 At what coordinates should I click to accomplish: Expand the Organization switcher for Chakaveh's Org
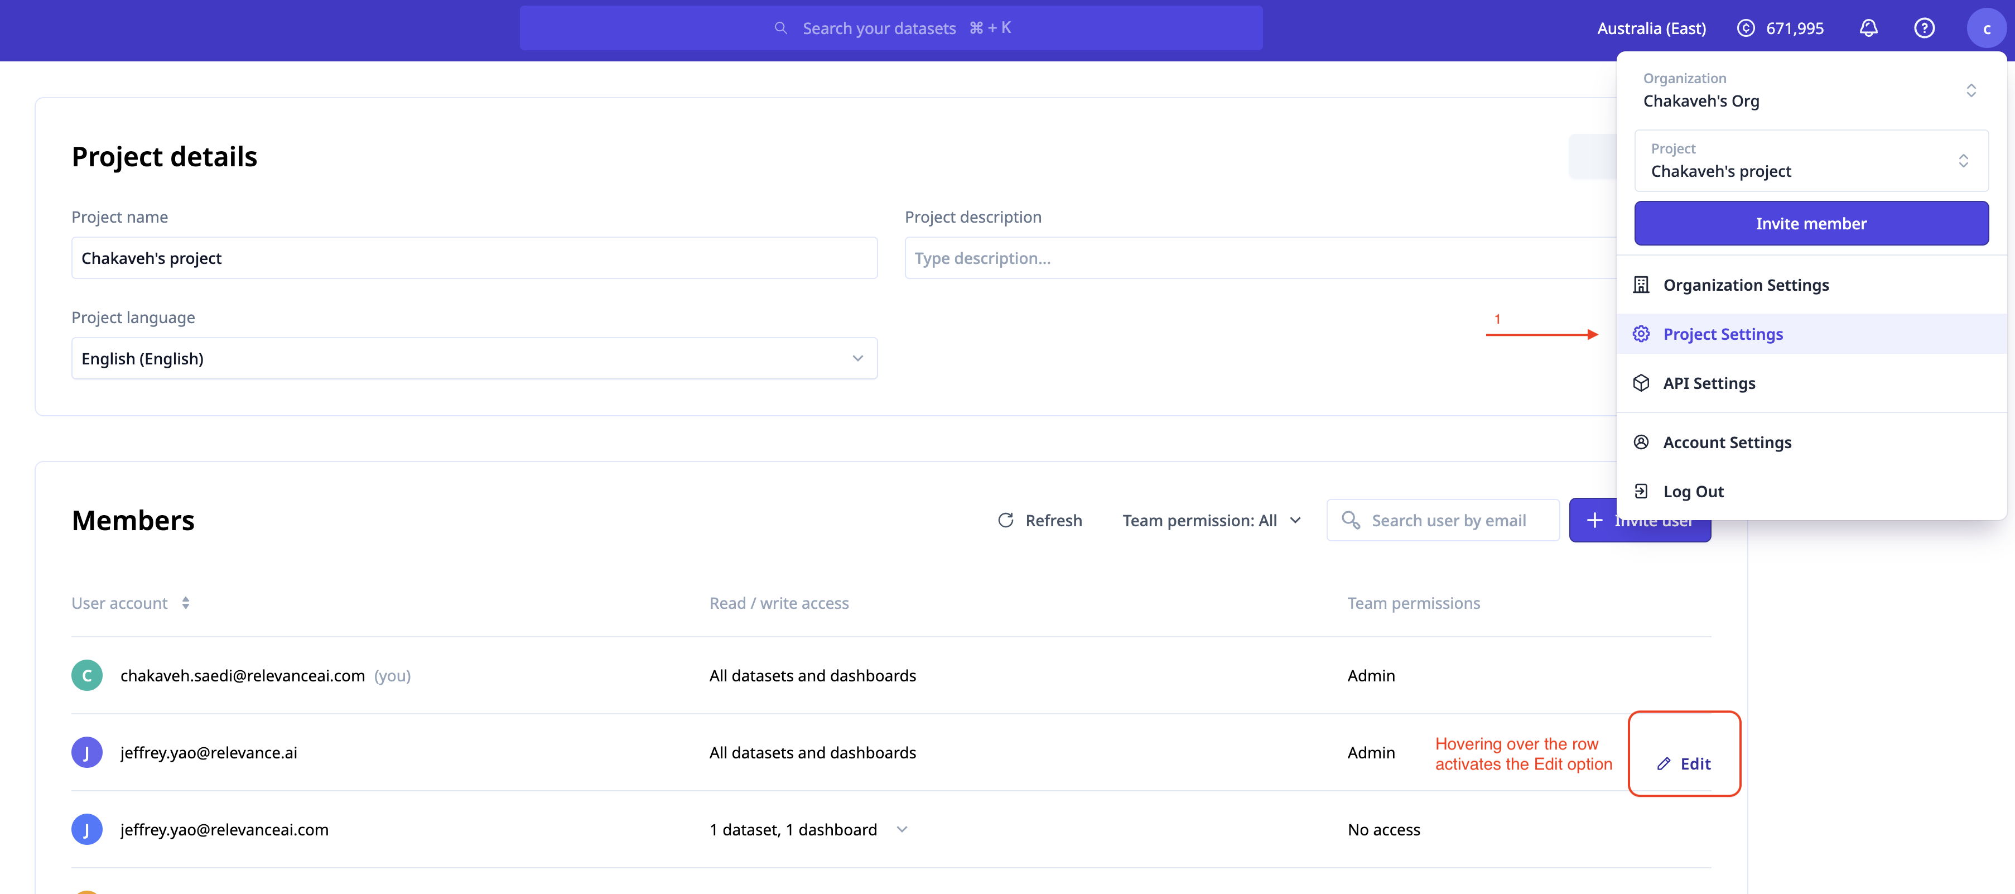click(1970, 90)
